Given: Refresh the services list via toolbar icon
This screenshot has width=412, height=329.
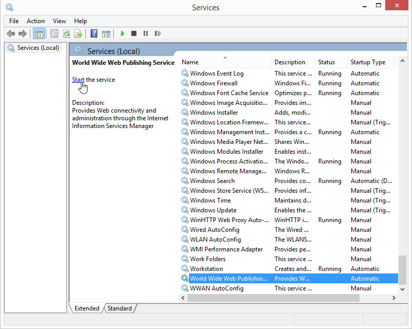Looking at the screenshot, I should (67, 33).
